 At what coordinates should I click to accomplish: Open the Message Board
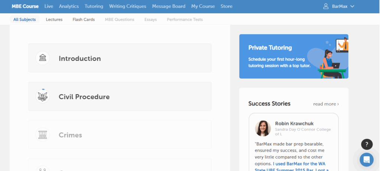coord(168,6)
